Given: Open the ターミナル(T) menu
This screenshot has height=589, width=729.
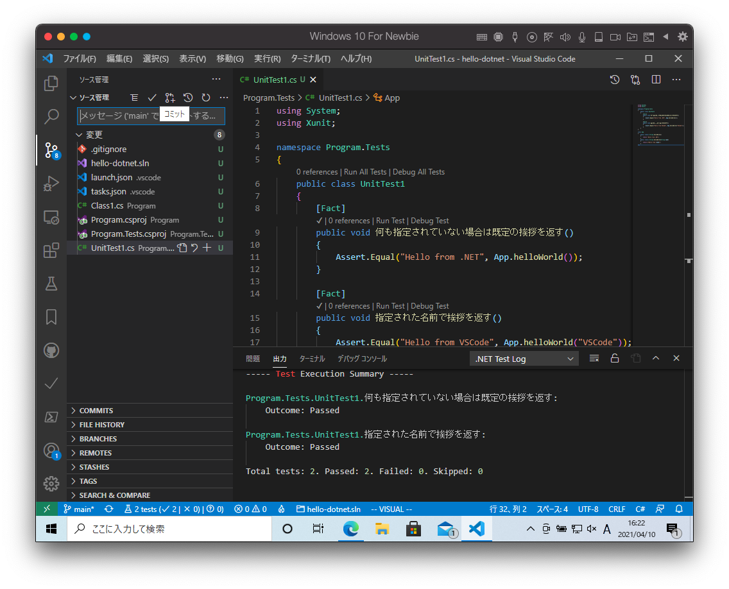Looking at the screenshot, I should (x=311, y=58).
